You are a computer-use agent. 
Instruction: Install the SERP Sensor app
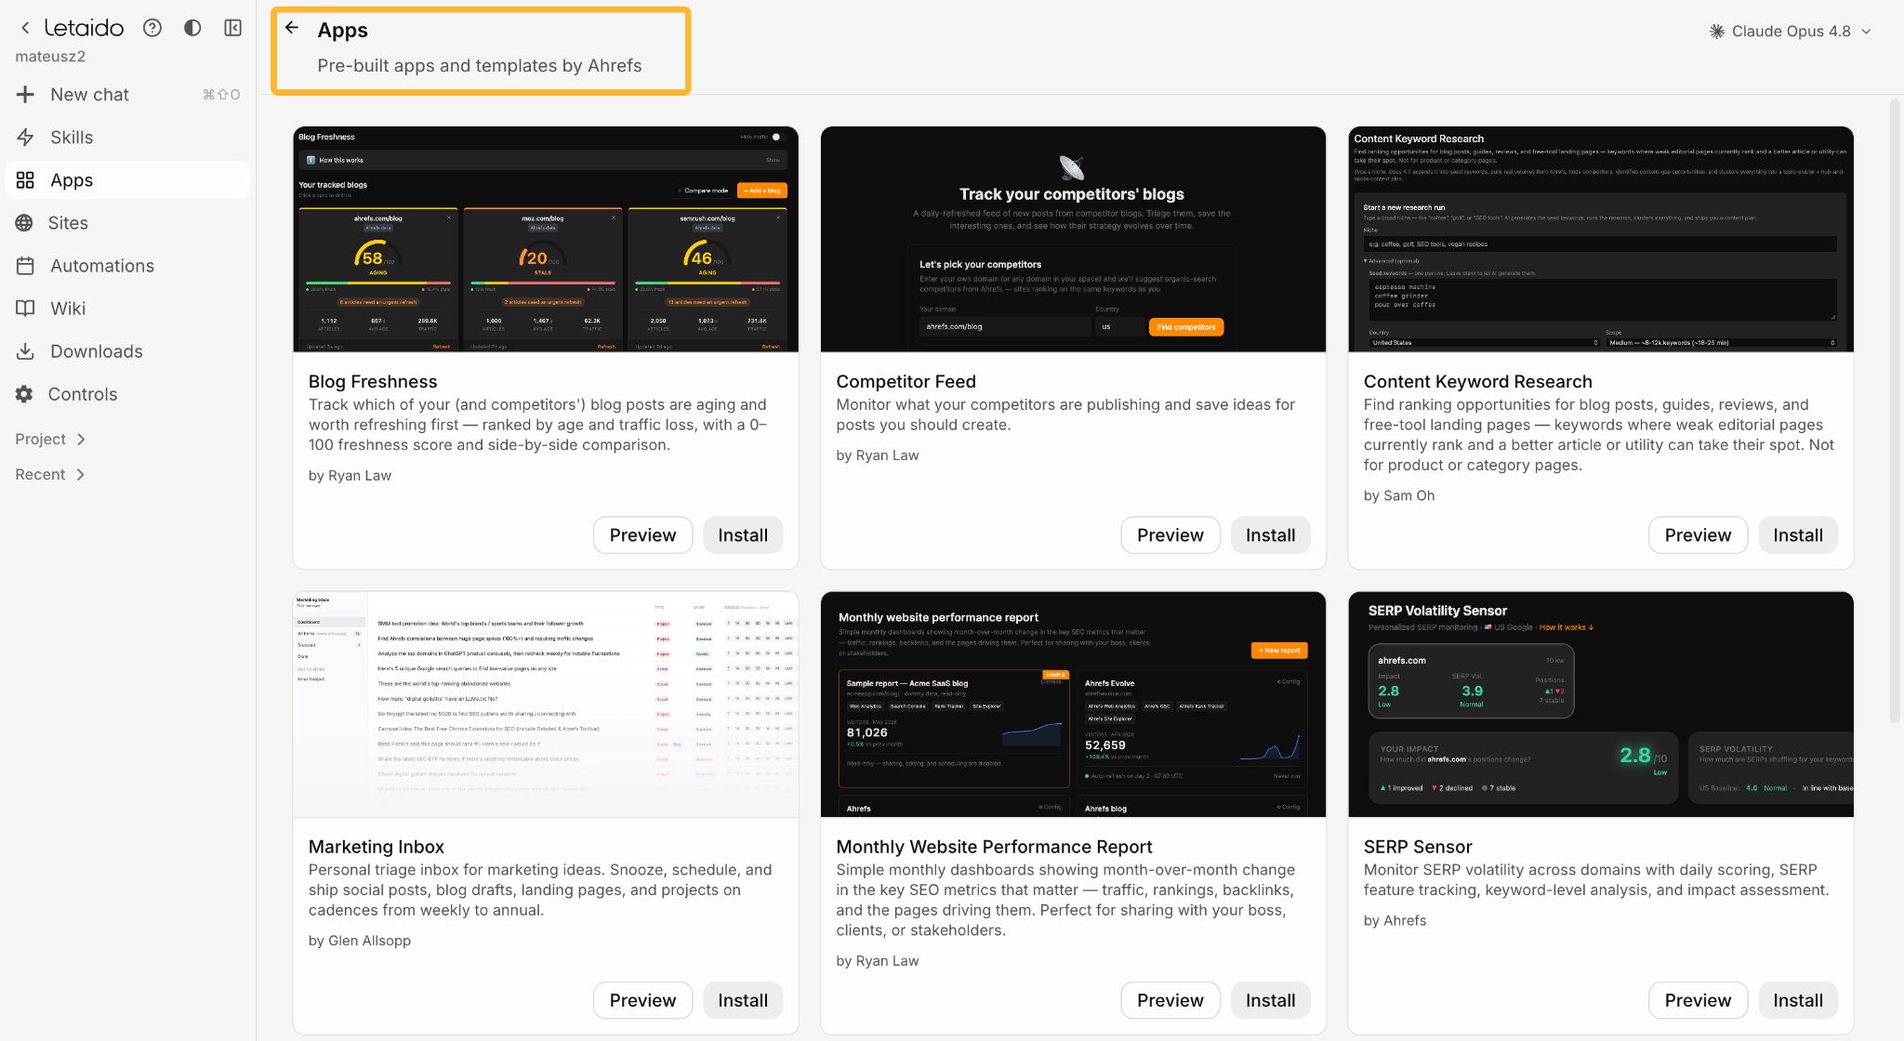(1798, 1000)
